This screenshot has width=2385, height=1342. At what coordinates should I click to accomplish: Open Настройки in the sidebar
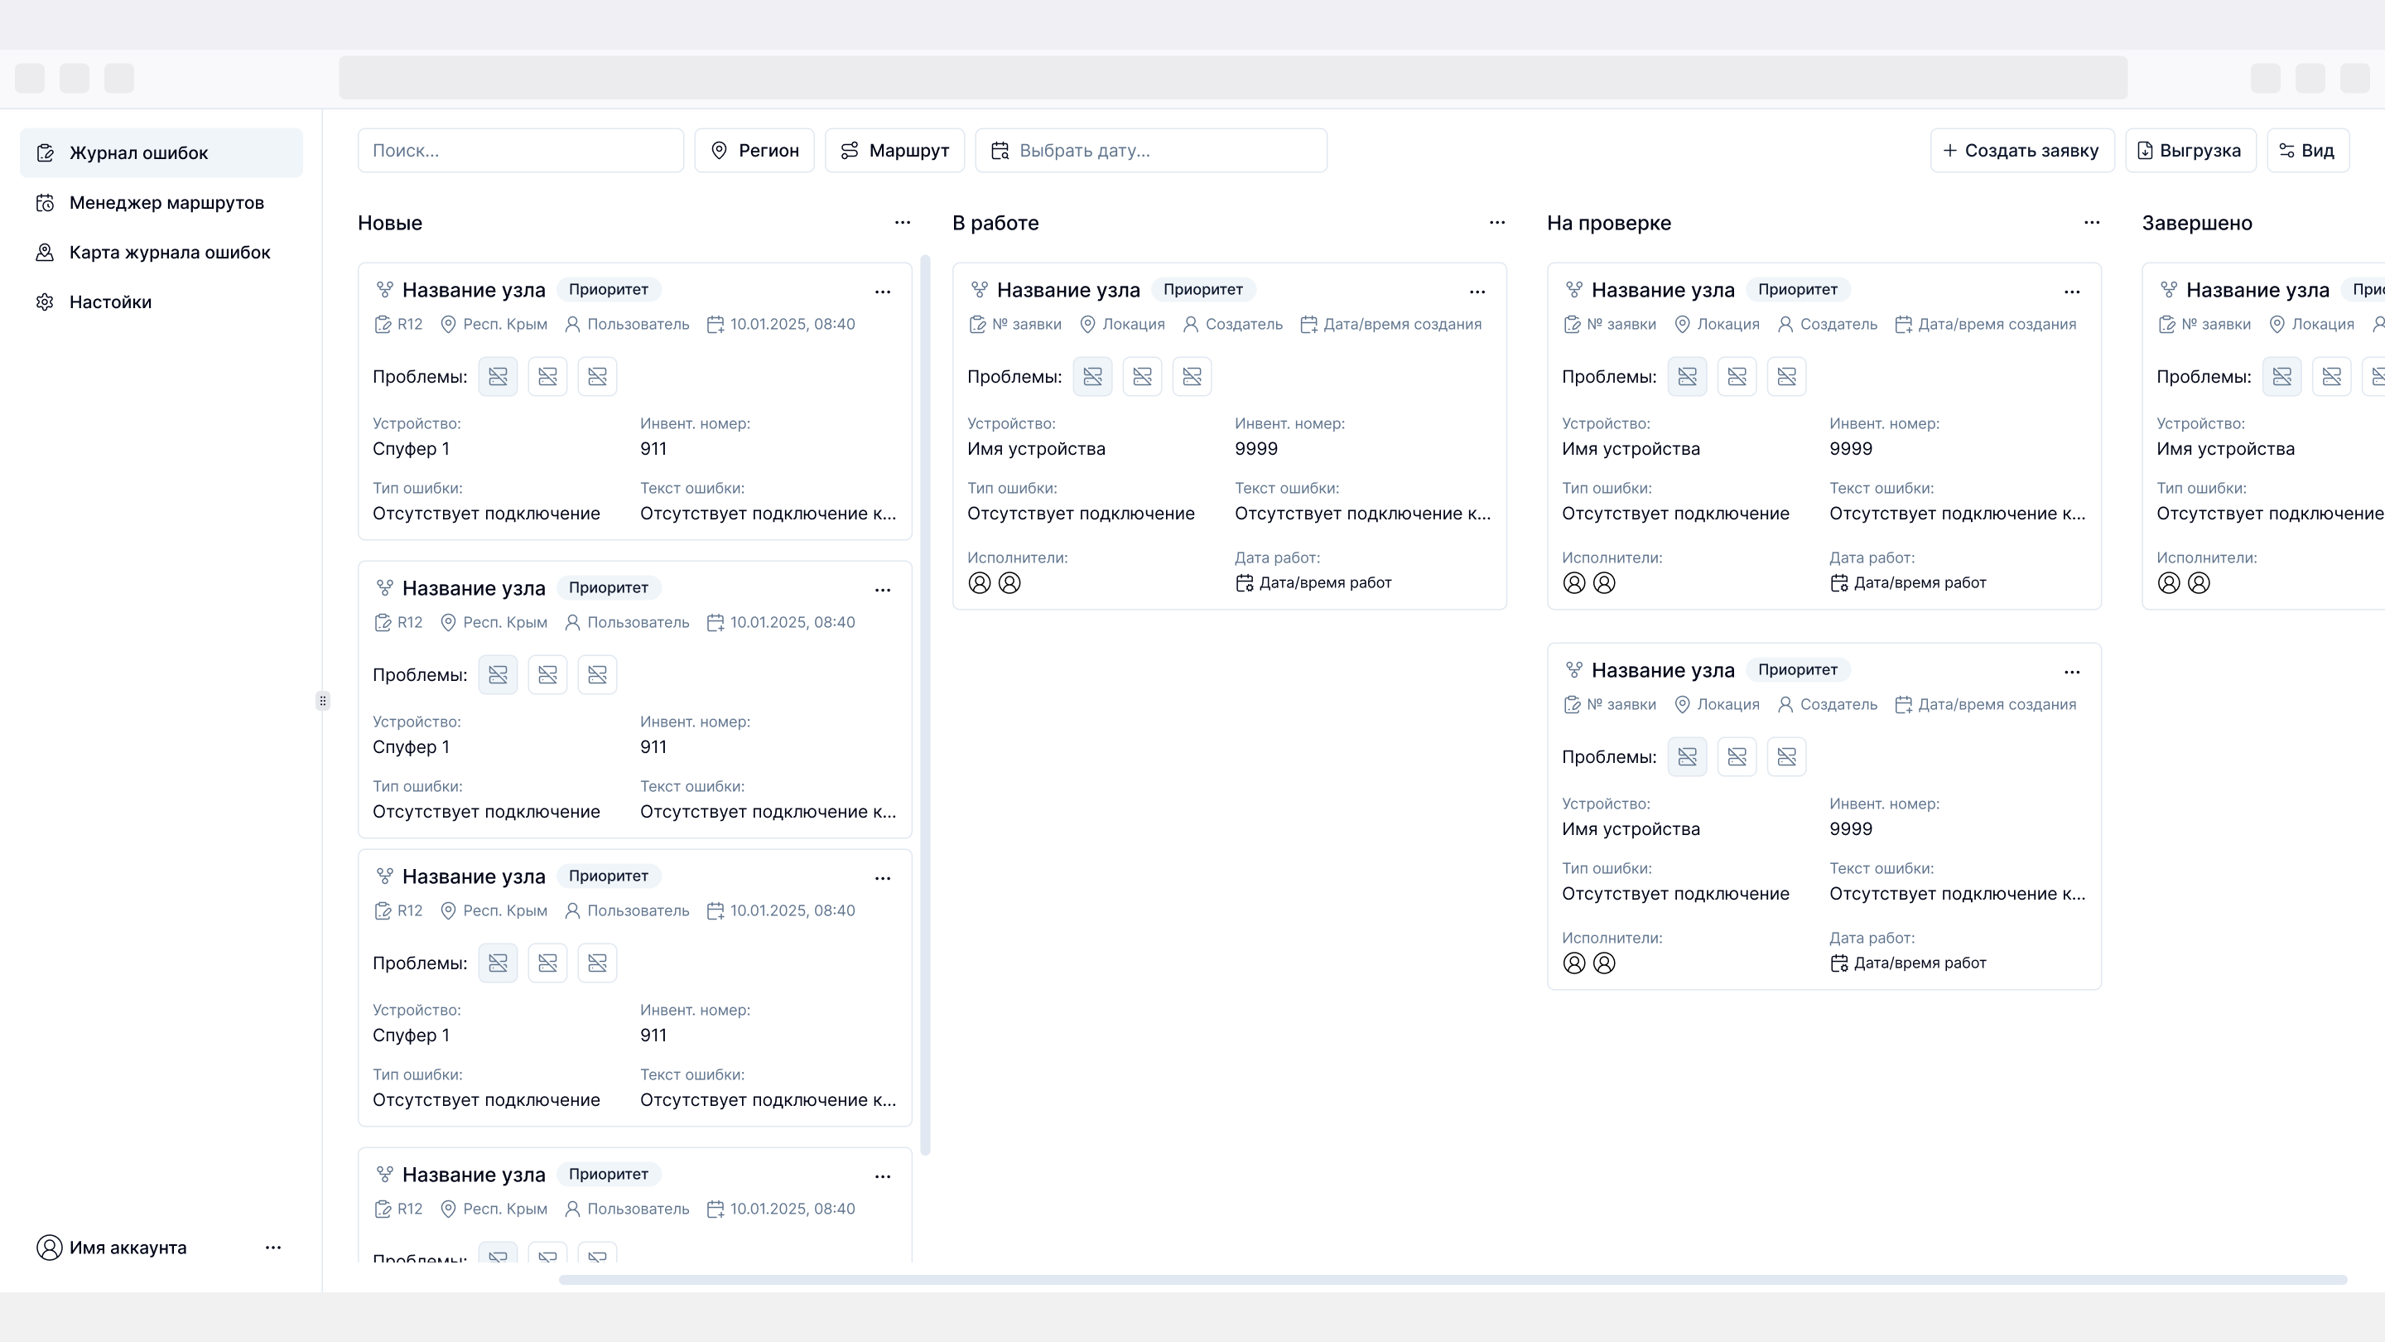(110, 302)
